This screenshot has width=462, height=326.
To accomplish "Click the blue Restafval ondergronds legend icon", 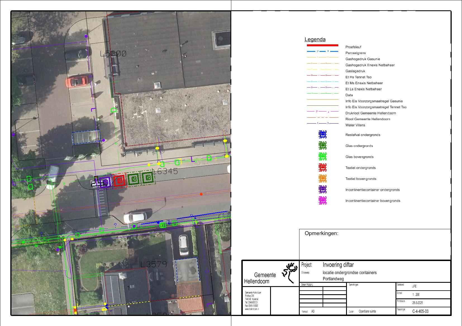I will click(322, 135).
